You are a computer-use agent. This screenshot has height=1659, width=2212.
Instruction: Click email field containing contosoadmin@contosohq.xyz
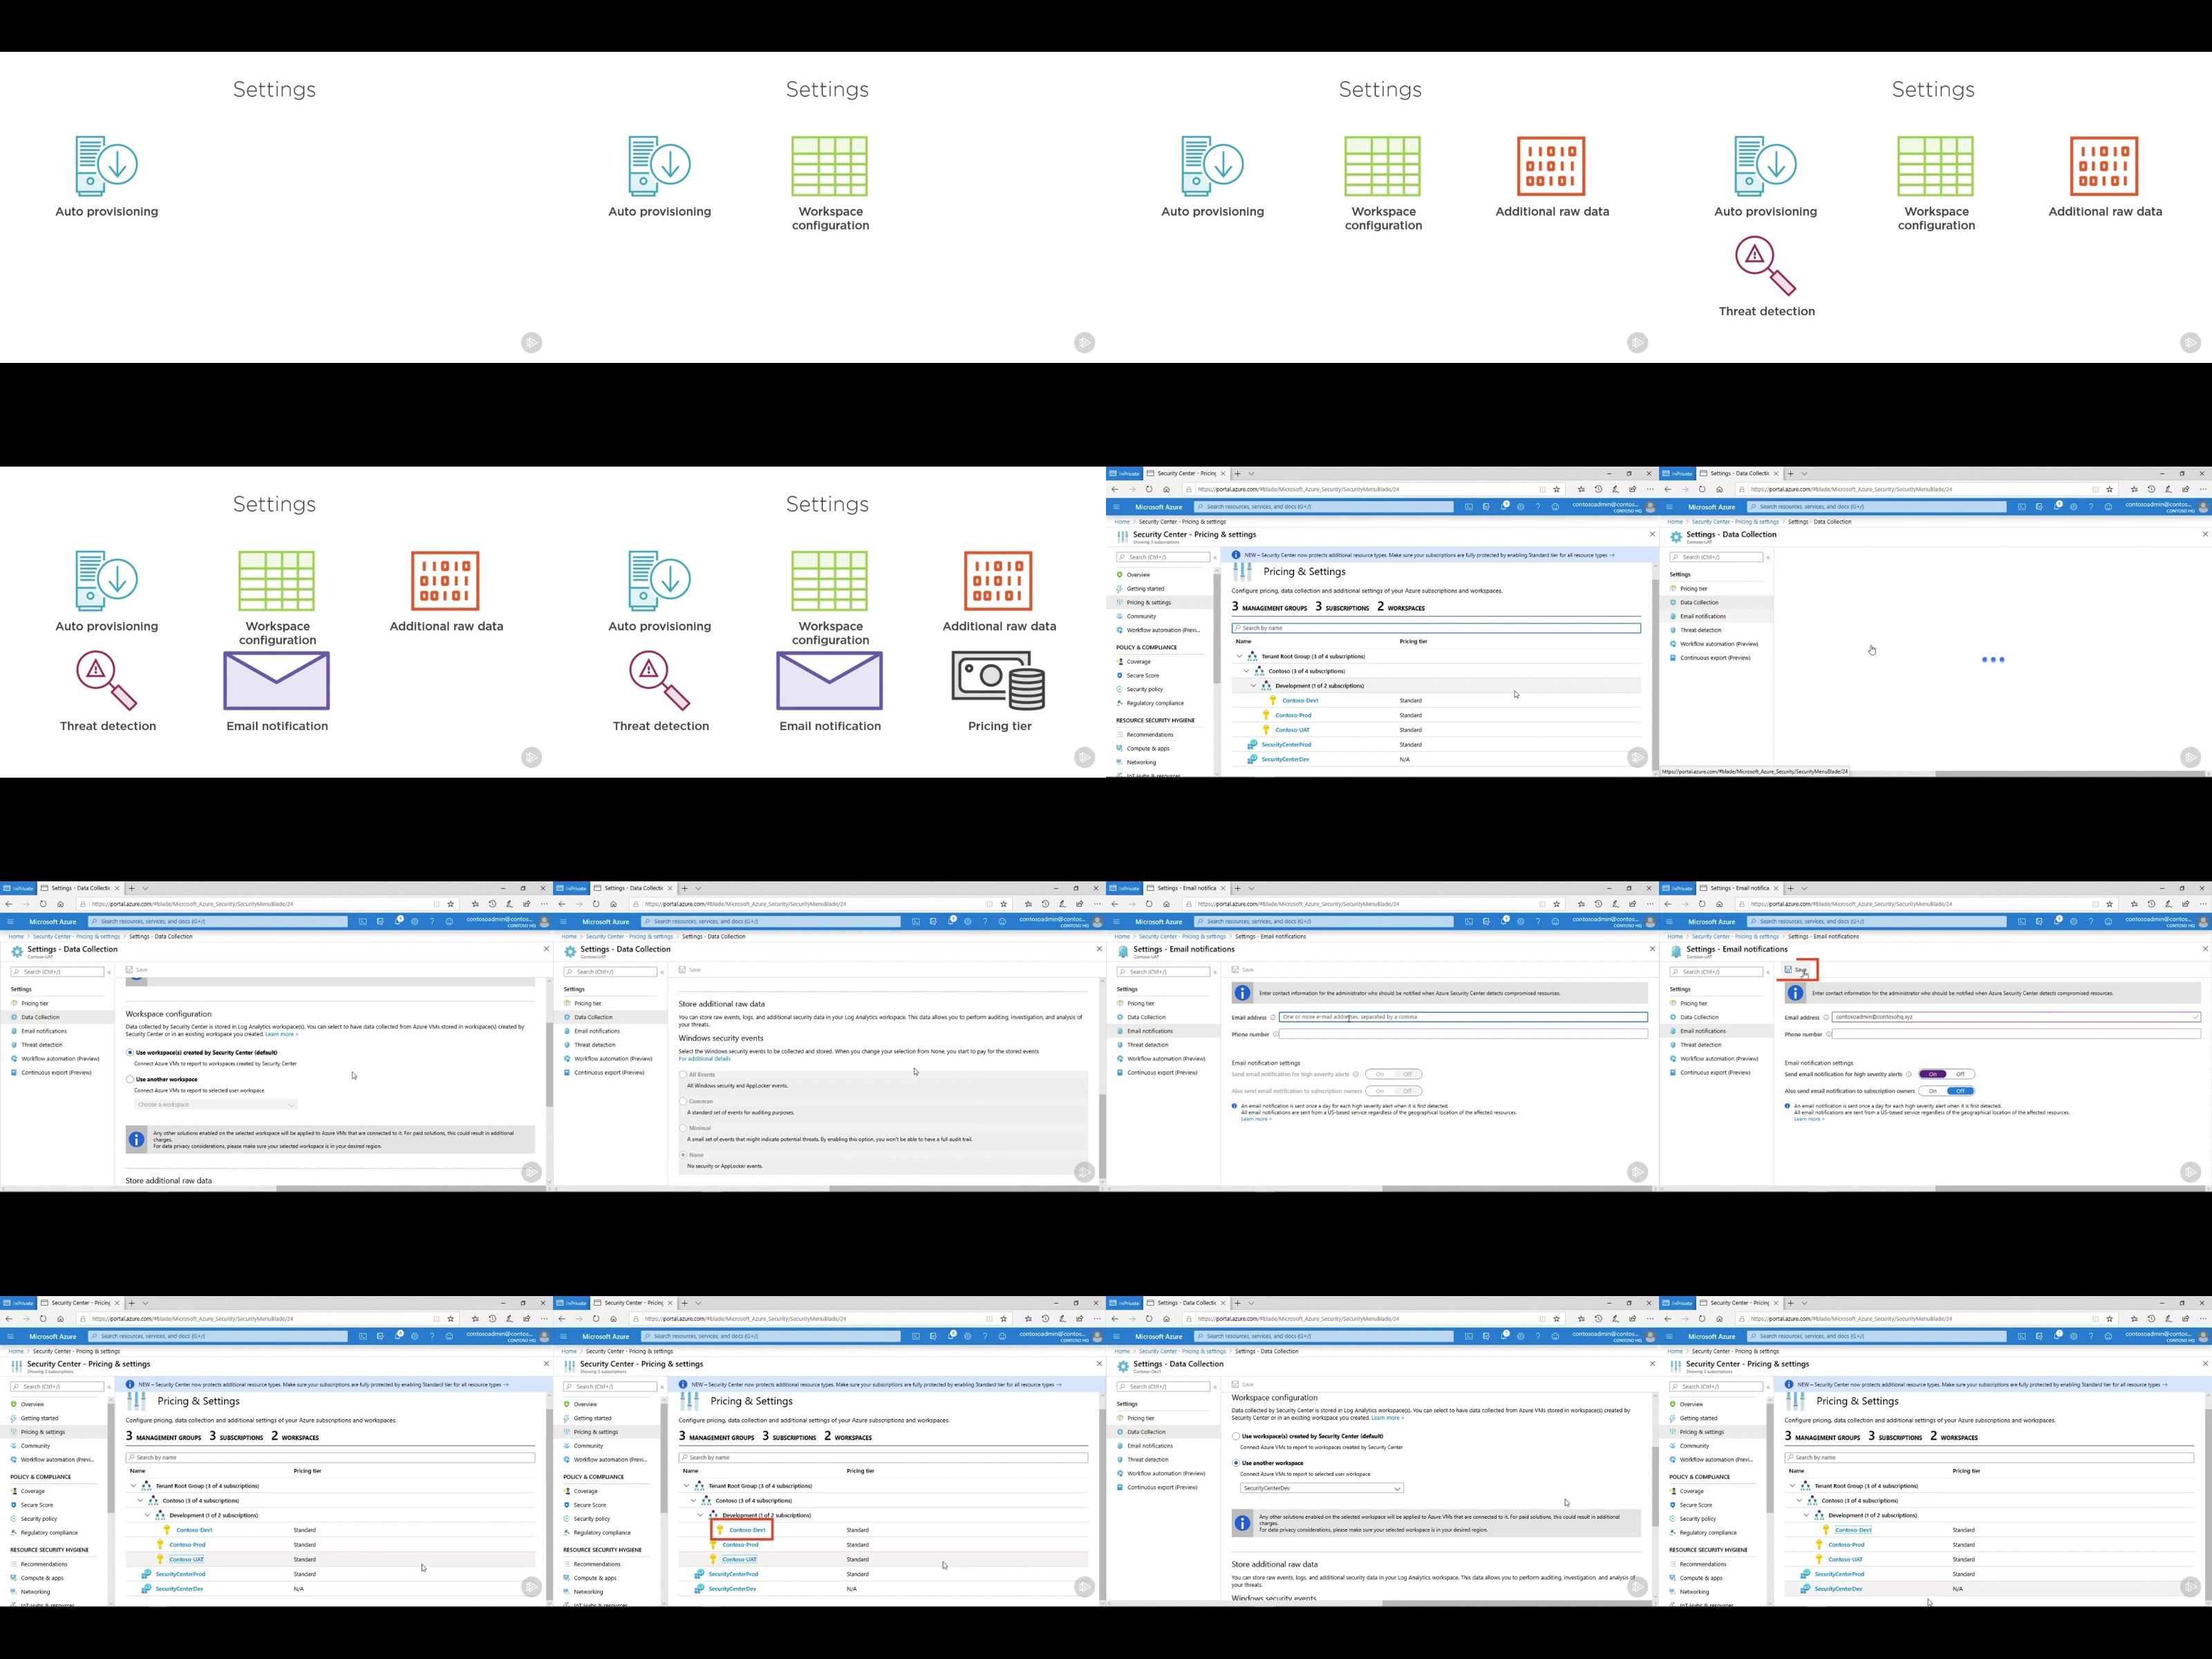tap(2016, 1017)
